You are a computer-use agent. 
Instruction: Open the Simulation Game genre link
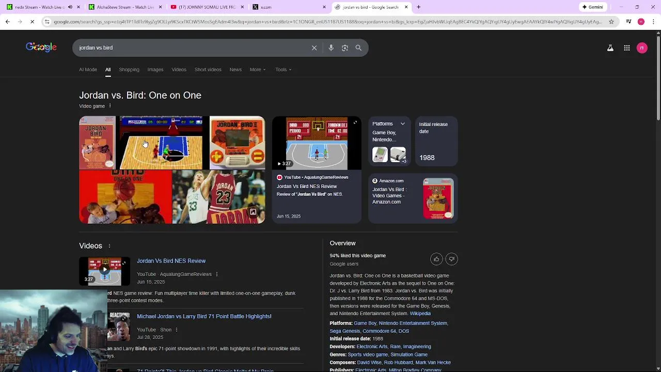409,354
